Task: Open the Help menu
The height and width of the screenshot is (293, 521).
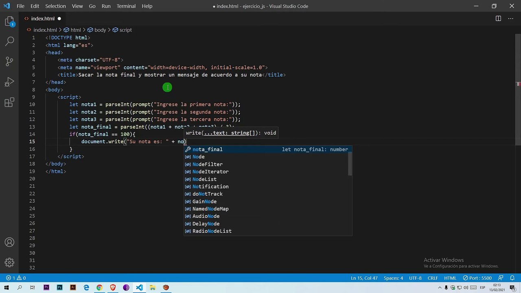Action: click(147, 6)
